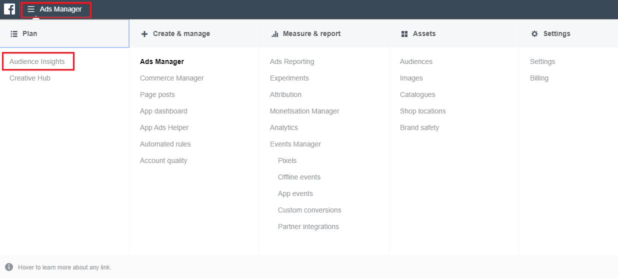Go to Commerce Manager

click(x=172, y=78)
